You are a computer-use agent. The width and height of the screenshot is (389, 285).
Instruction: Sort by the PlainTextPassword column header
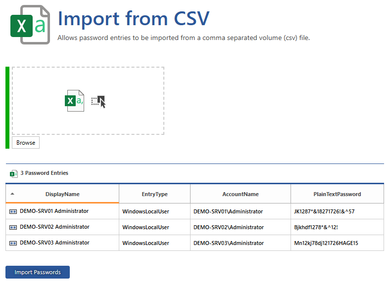point(337,194)
